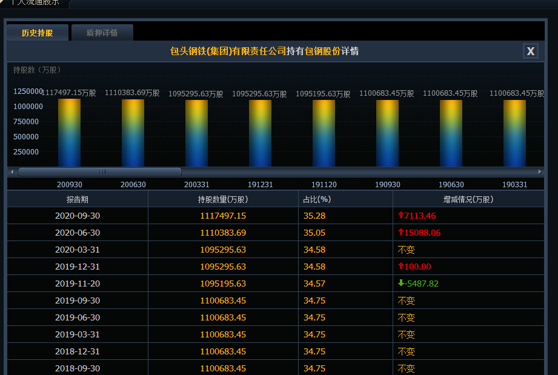
Task: Select the 190630 bar in the chart
Action: [x=451, y=133]
